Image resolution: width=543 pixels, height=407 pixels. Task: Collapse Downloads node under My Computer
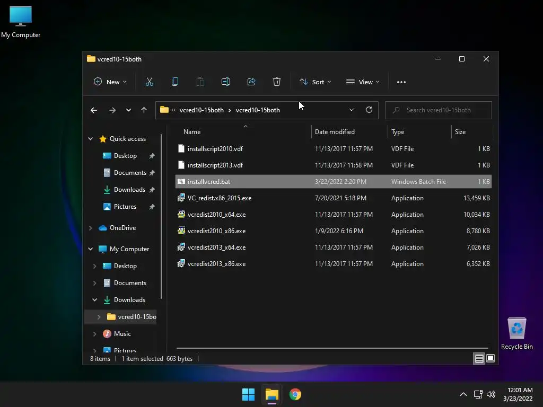click(x=94, y=300)
